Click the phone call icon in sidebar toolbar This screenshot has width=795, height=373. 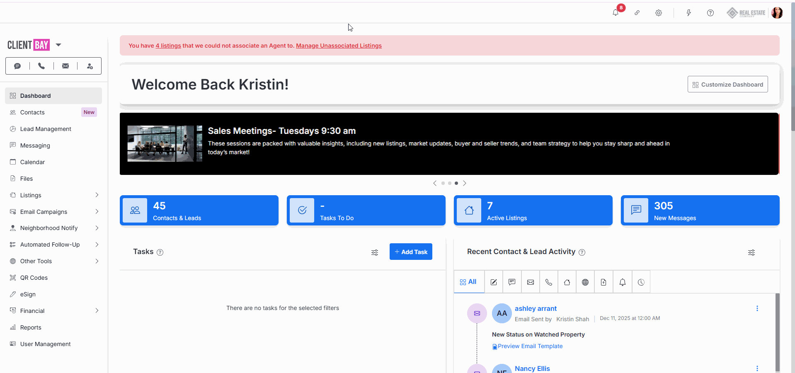[41, 66]
